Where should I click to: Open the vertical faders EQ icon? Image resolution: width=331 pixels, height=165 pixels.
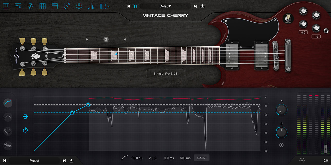tap(67, 6)
